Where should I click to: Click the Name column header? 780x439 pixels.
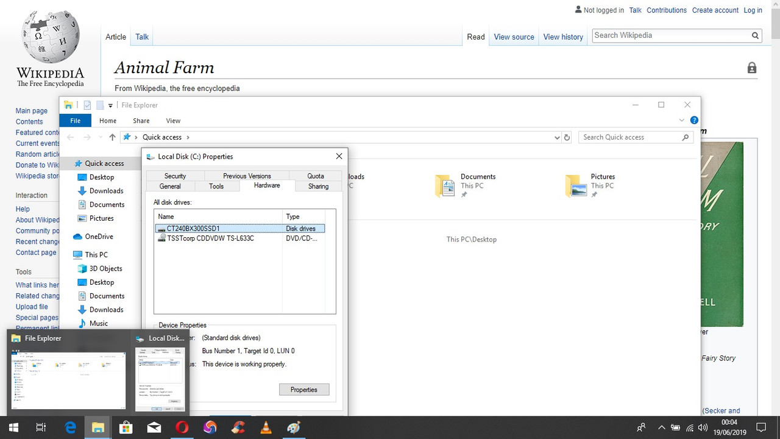(218, 216)
